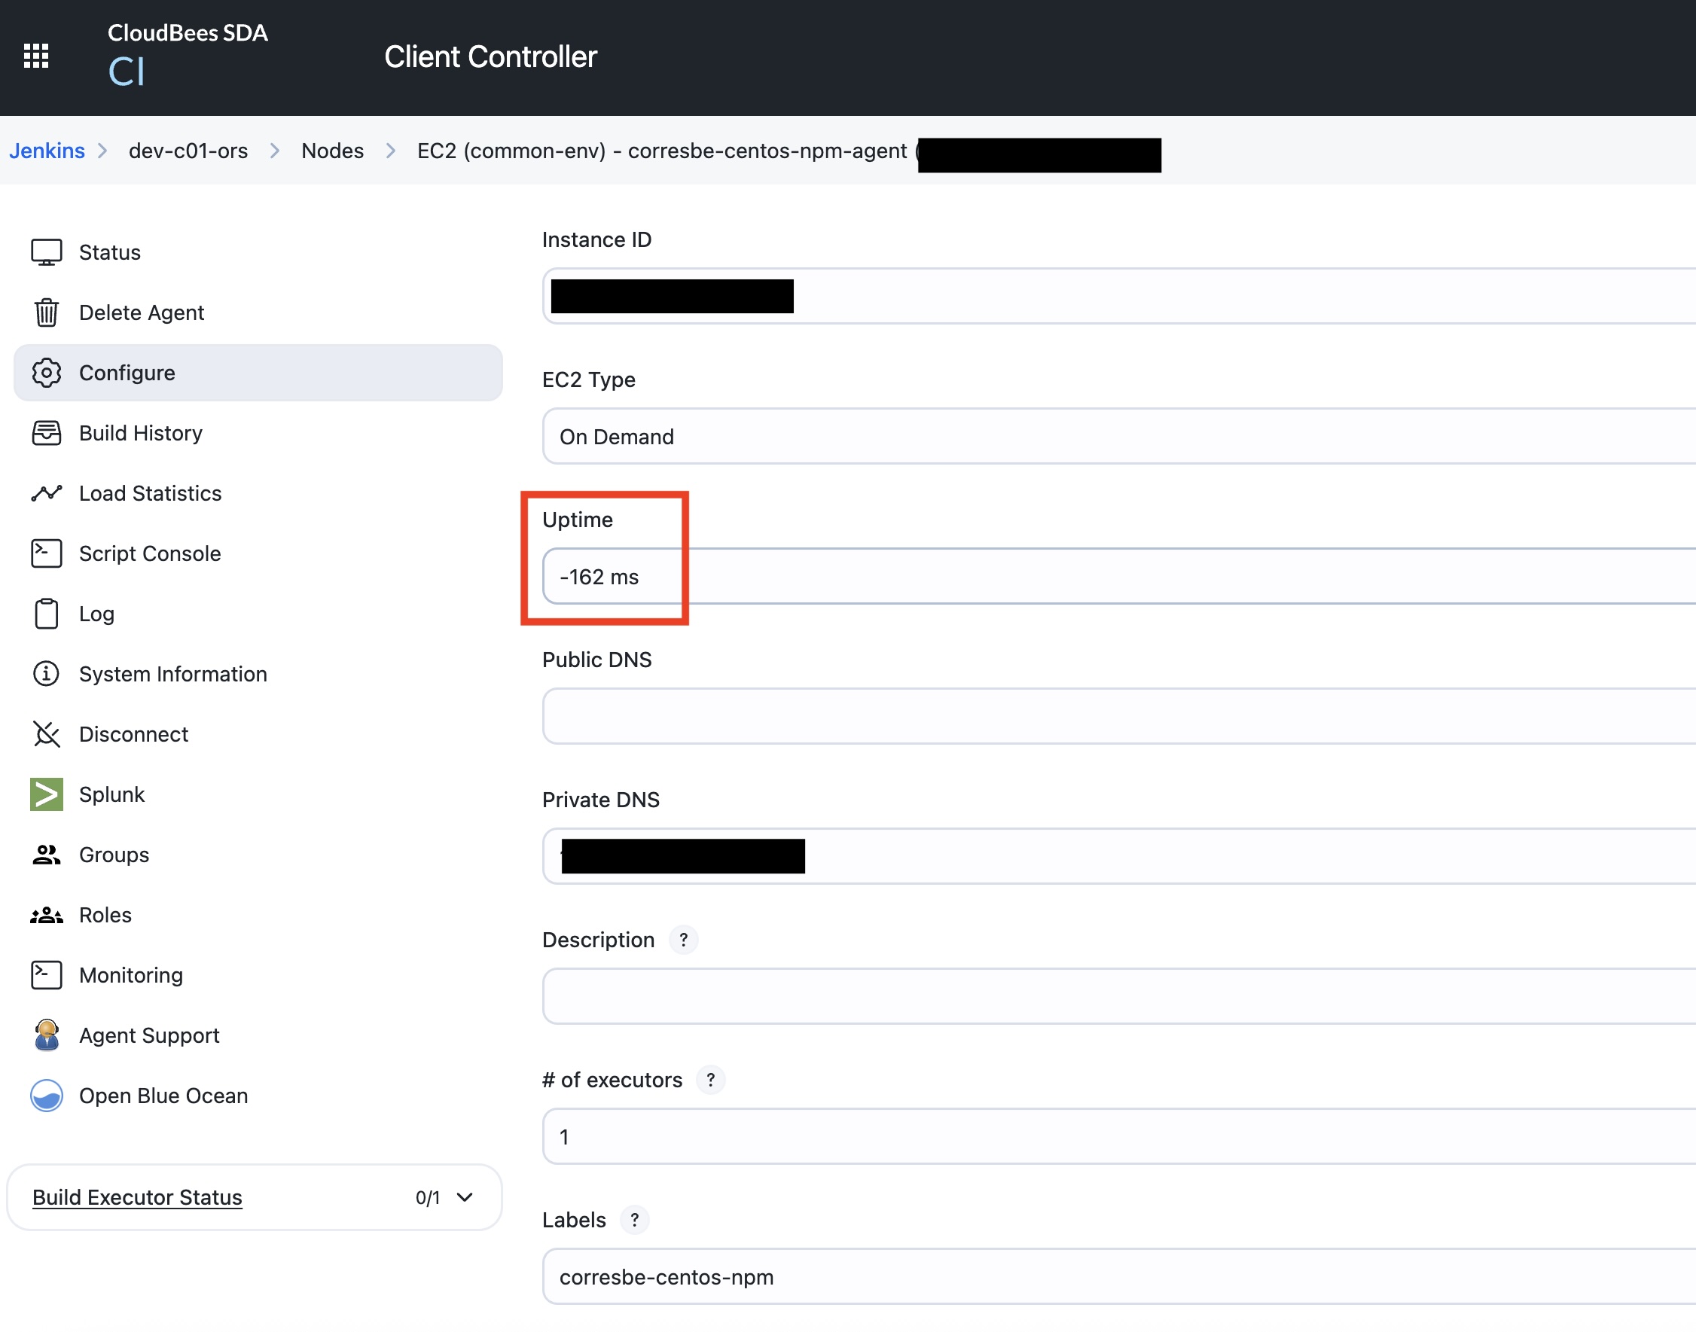This screenshot has width=1696, height=1332.
Task: Launch Open Blue Ocean
Action: click(x=258, y=1096)
